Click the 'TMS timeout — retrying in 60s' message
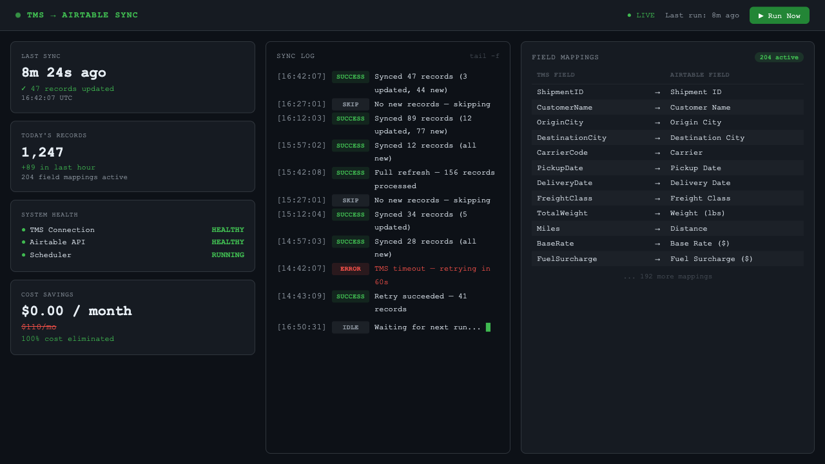Screen dimensions: 825x464 432,275
